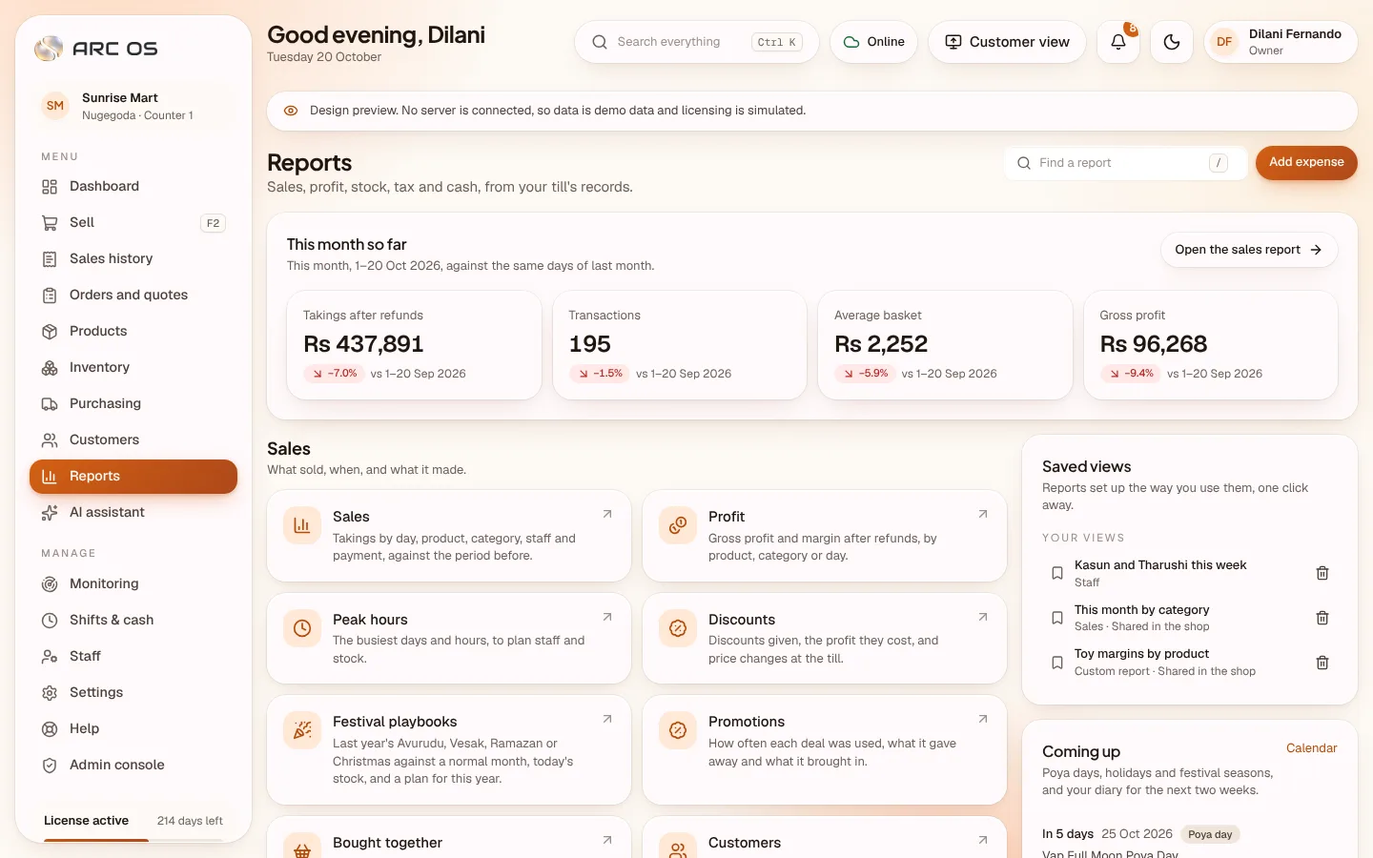Screen dimensions: 1373x858
Task: Open Inventory in sidebar
Action: pos(133,368)
